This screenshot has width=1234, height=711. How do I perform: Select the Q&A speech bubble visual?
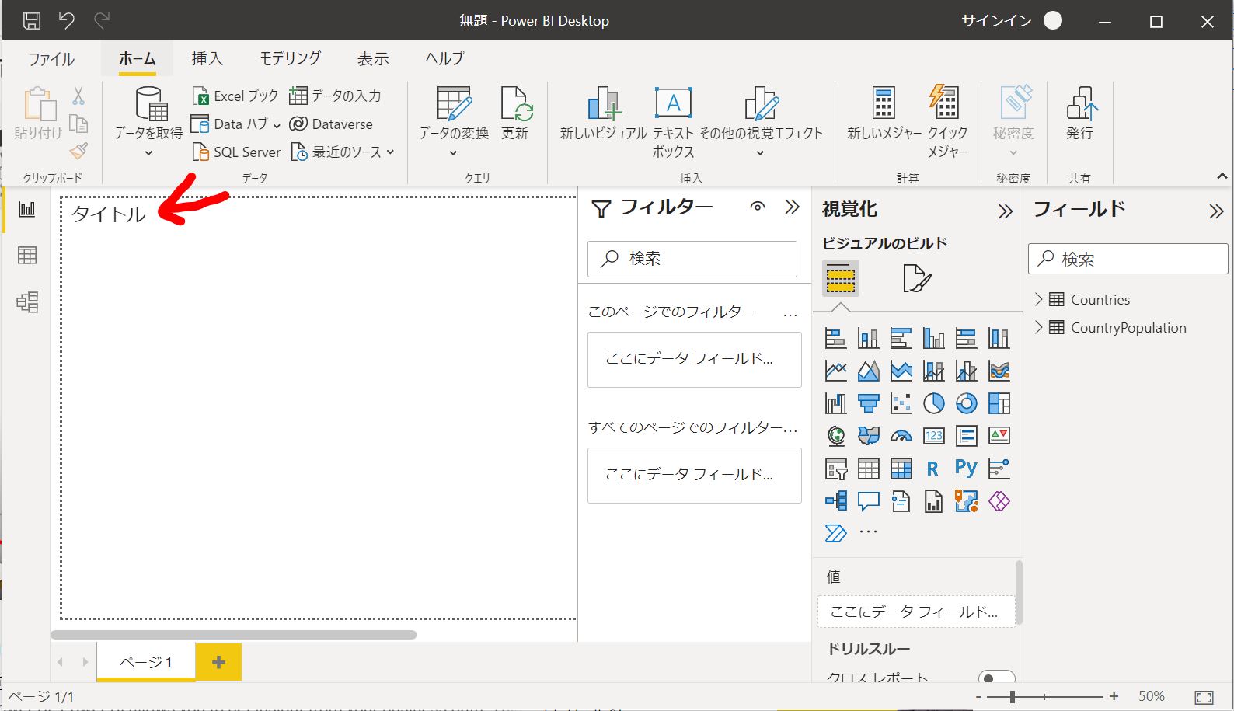pyautogui.click(x=868, y=501)
